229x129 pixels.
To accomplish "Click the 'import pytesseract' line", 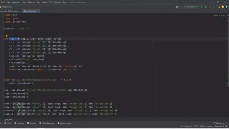I will tap(15, 22).
